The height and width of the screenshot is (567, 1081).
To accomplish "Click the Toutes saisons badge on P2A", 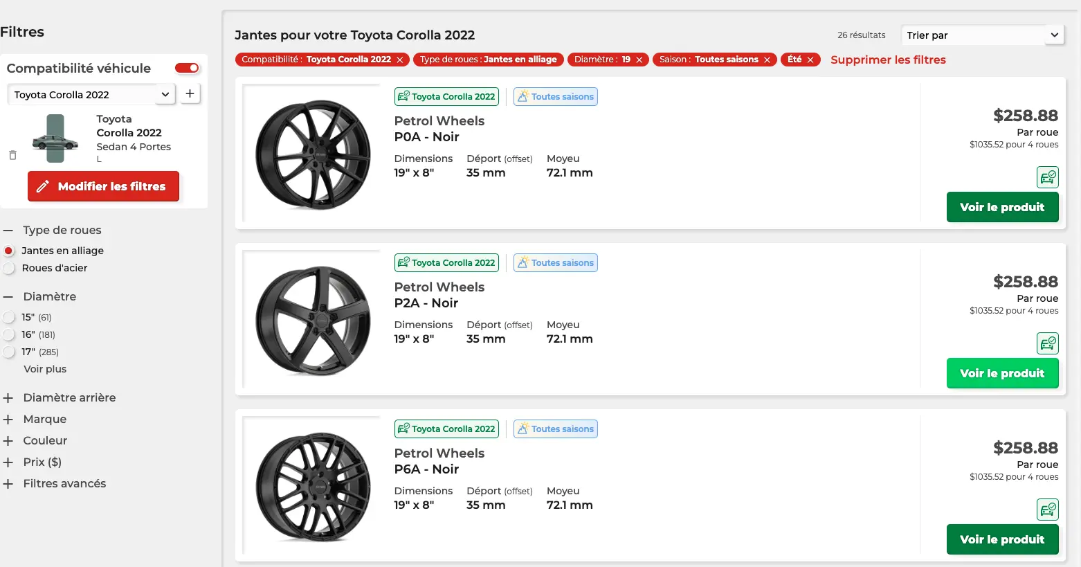I will click(x=556, y=263).
